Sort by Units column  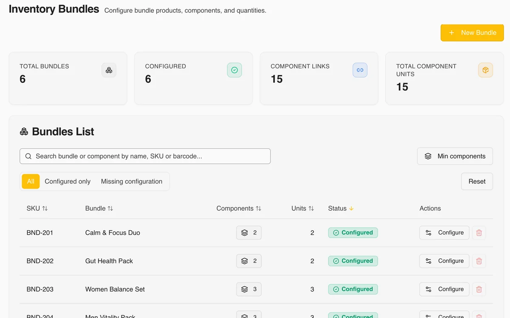point(303,208)
